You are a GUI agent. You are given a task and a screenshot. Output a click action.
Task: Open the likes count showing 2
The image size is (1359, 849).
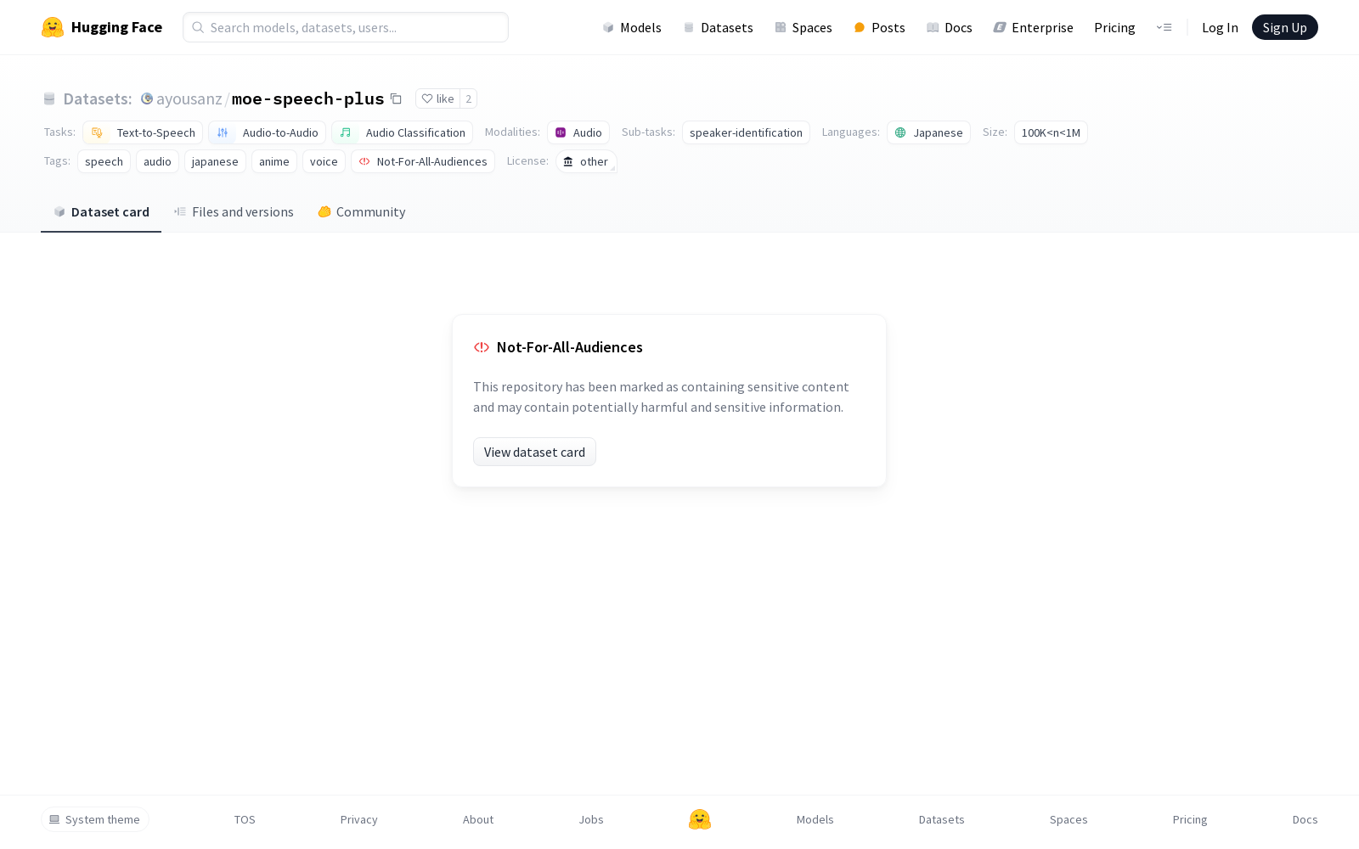(x=468, y=98)
